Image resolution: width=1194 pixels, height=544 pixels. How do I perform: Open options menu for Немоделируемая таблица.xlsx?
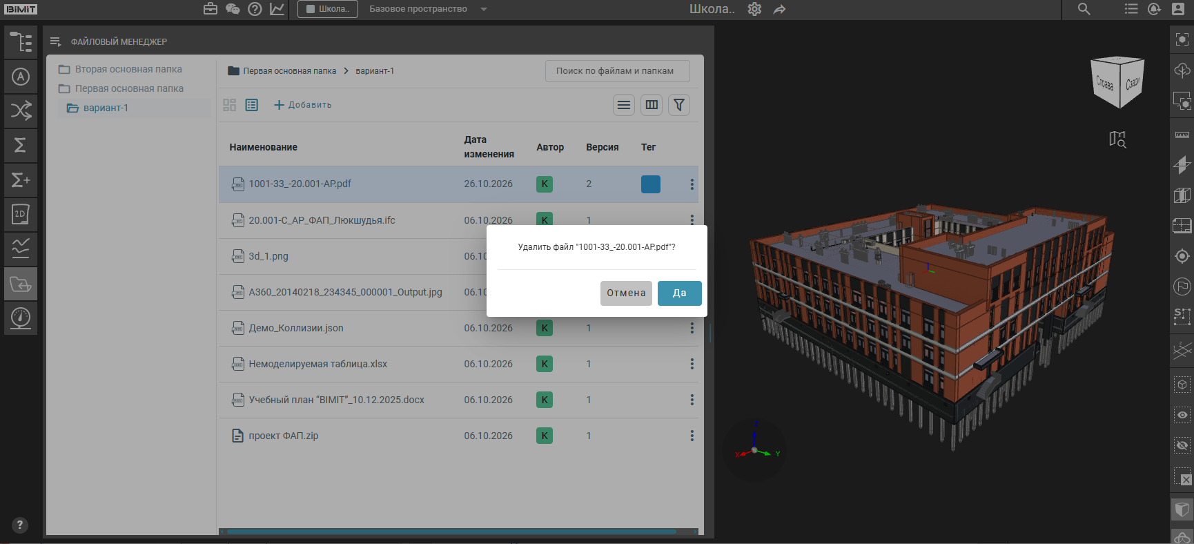click(x=692, y=364)
